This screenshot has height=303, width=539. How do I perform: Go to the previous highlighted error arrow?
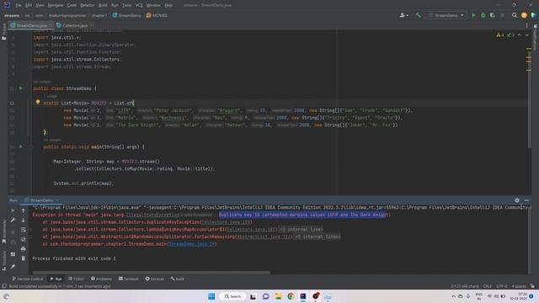point(520,35)
